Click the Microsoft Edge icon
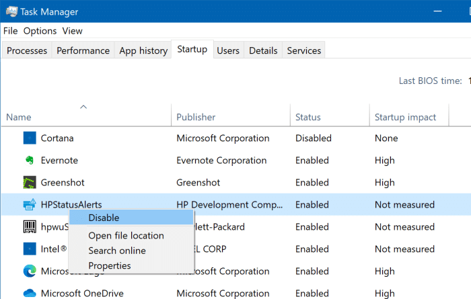 click(x=30, y=271)
